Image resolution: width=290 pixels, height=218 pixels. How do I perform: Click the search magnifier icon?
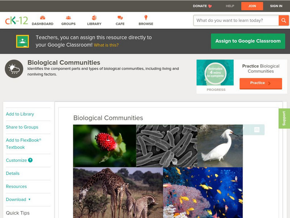tap(283, 20)
